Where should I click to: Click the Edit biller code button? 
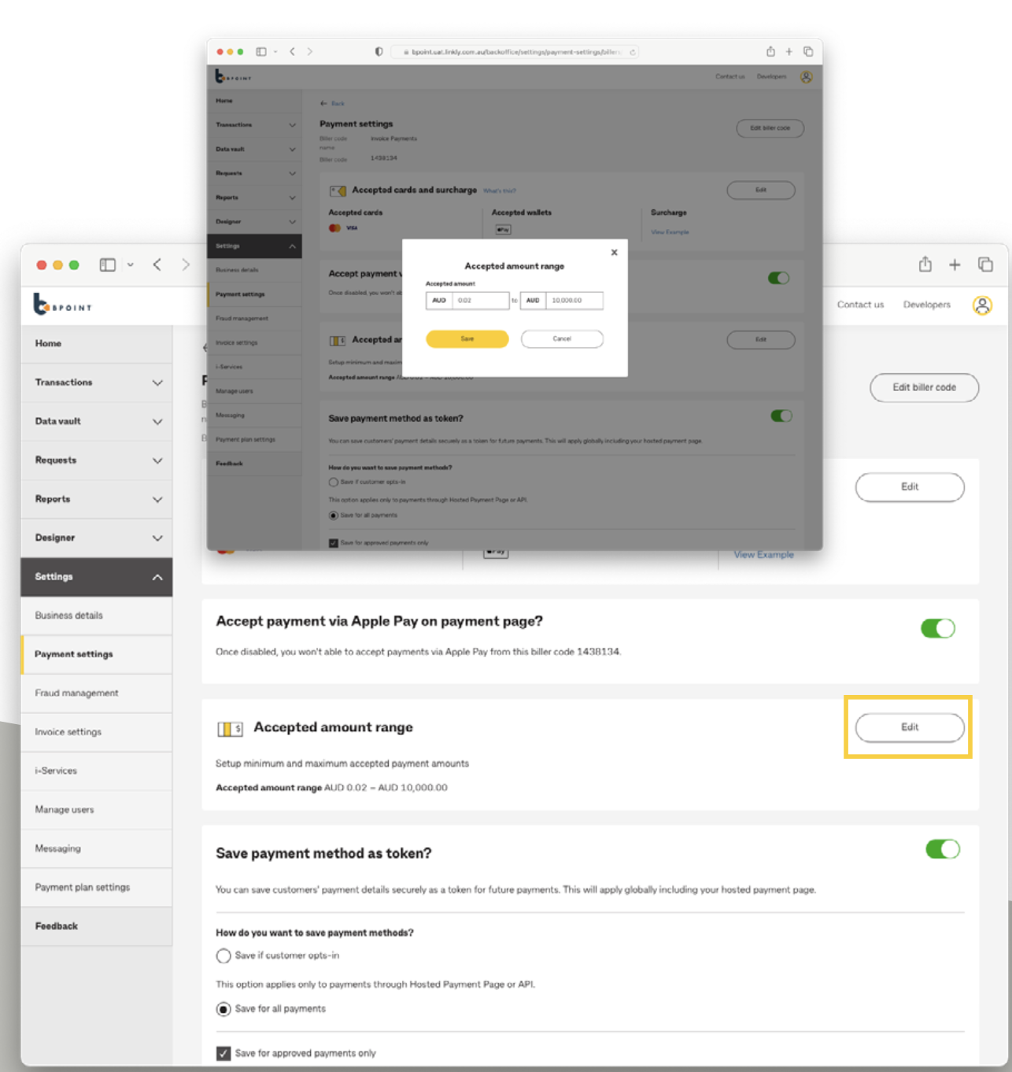[924, 387]
